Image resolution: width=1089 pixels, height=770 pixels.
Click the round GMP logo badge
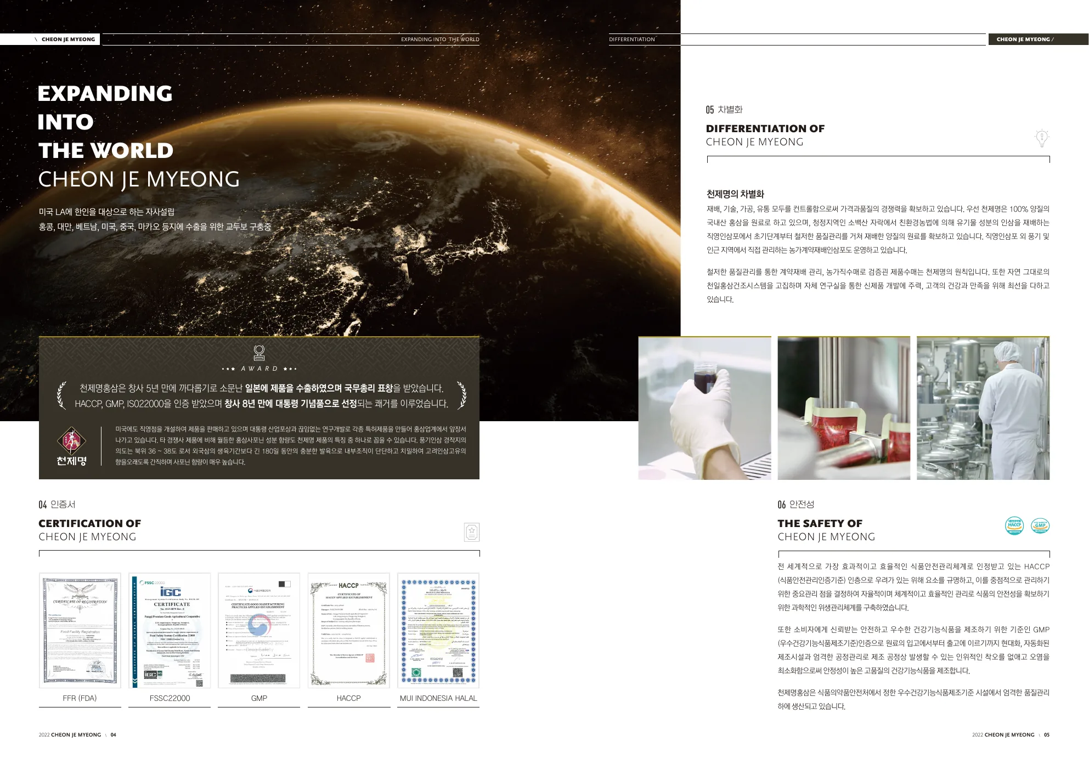click(x=1040, y=525)
